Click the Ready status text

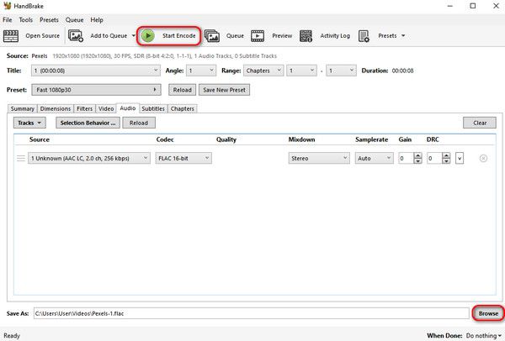pyautogui.click(x=12, y=335)
